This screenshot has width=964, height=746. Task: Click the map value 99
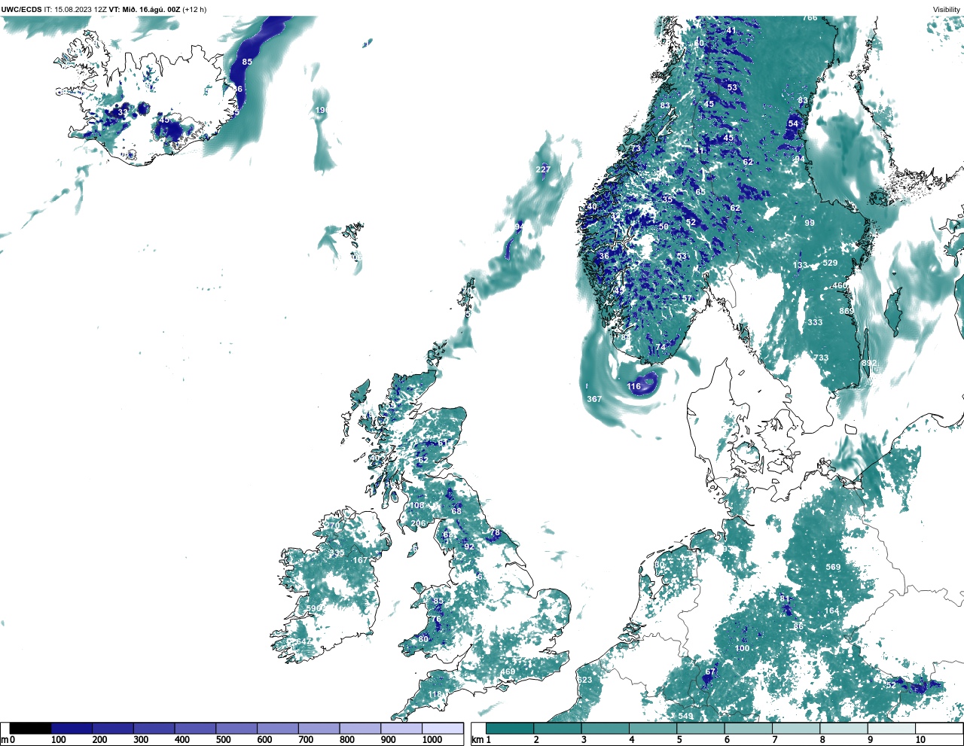click(x=810, y=223)
